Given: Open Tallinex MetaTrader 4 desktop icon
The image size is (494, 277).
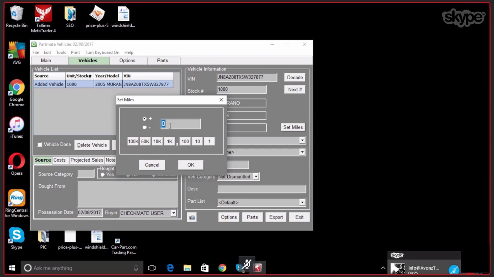Looking at the screenshot, I should point(43,19).
